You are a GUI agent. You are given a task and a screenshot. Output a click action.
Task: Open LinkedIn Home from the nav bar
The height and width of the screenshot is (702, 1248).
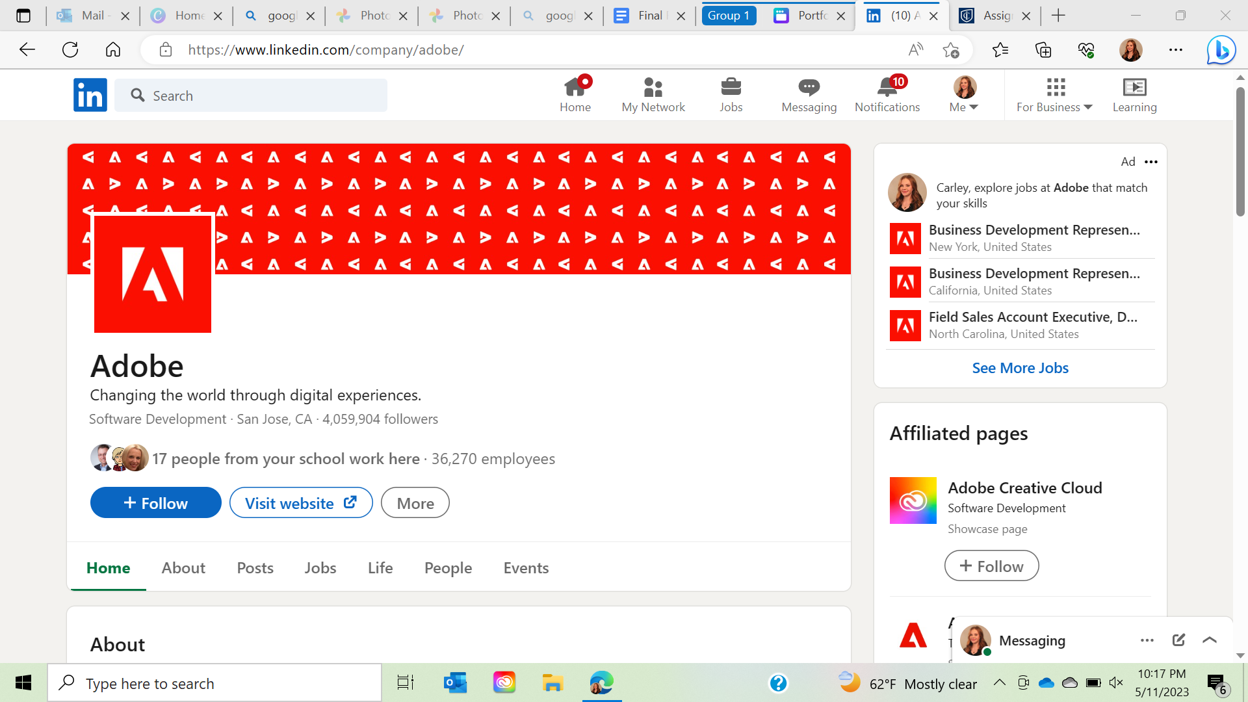click(575, 95)
